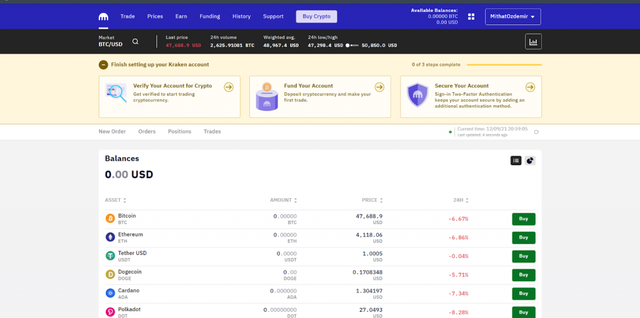Click the Tether USD coin icon
The height and width of the screenshot is (318, 640).
click(110, 256)
